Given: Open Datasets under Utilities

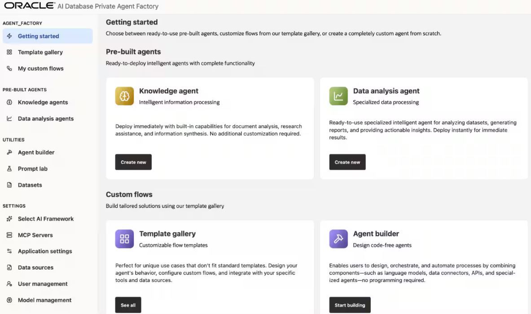Looking at the screenshot, I should [48, 185].
